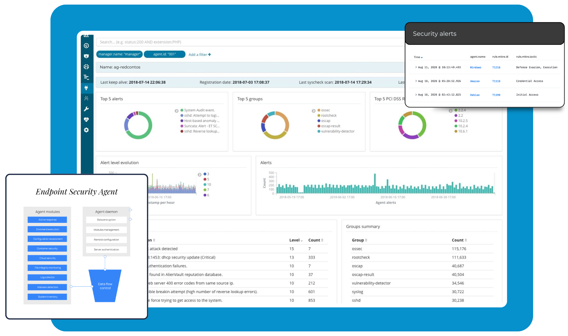Click the 10.2.5 PCI DSS legend color dot
The image size is (568, 336).
point(456,121)
